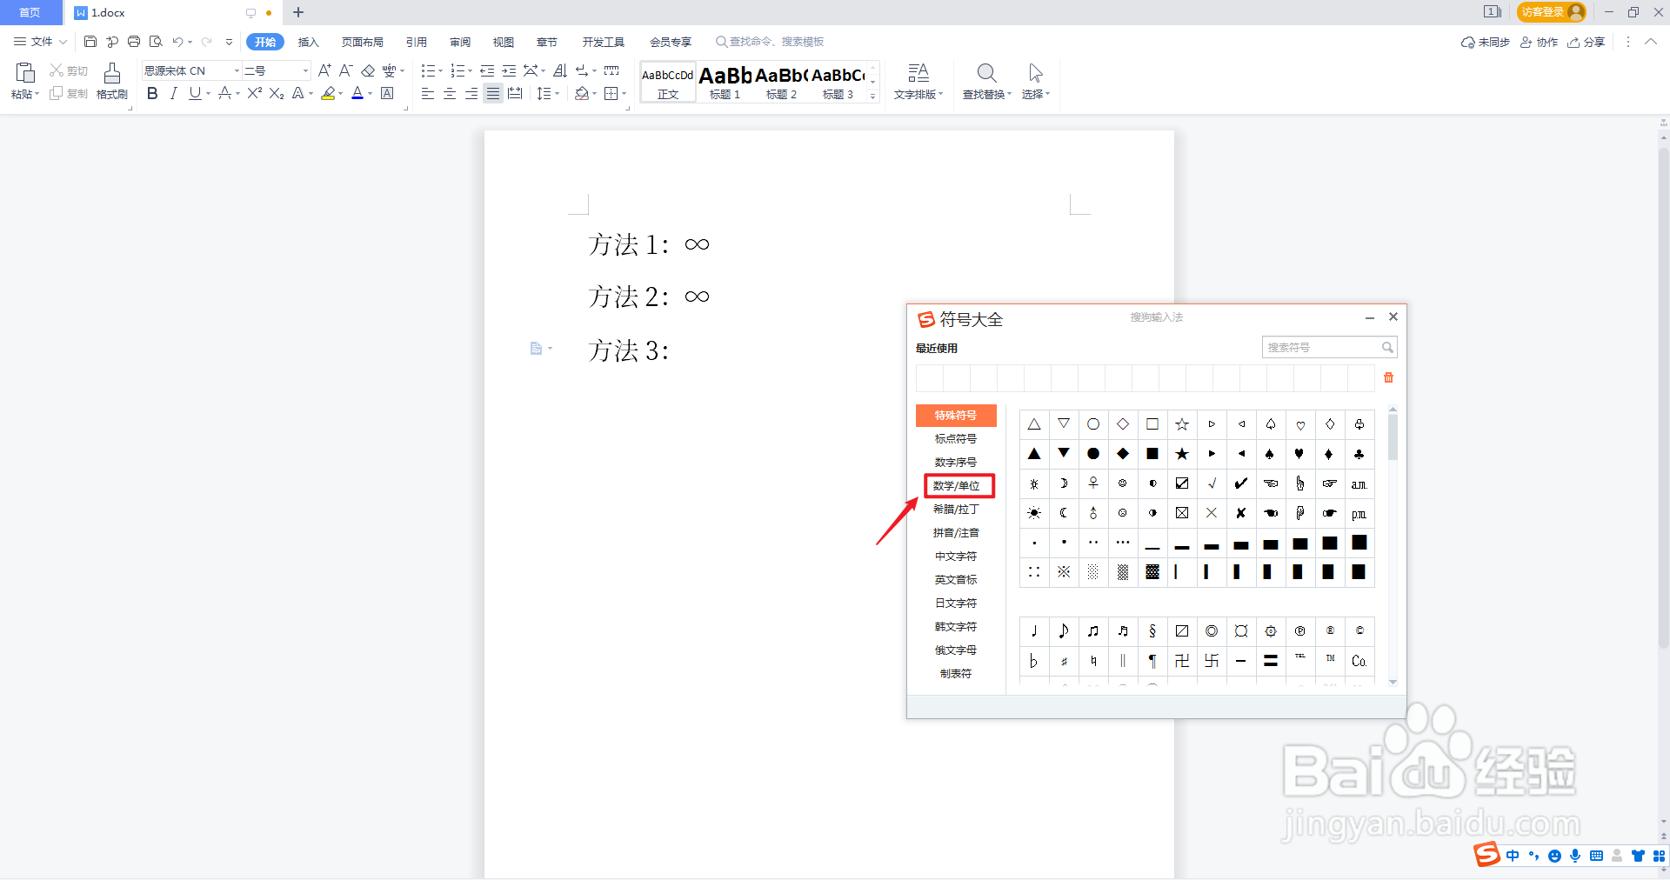The height and width of the screenshot is (880, 1670).
Task: Click the Save document icon
Action: coord(90,42)
